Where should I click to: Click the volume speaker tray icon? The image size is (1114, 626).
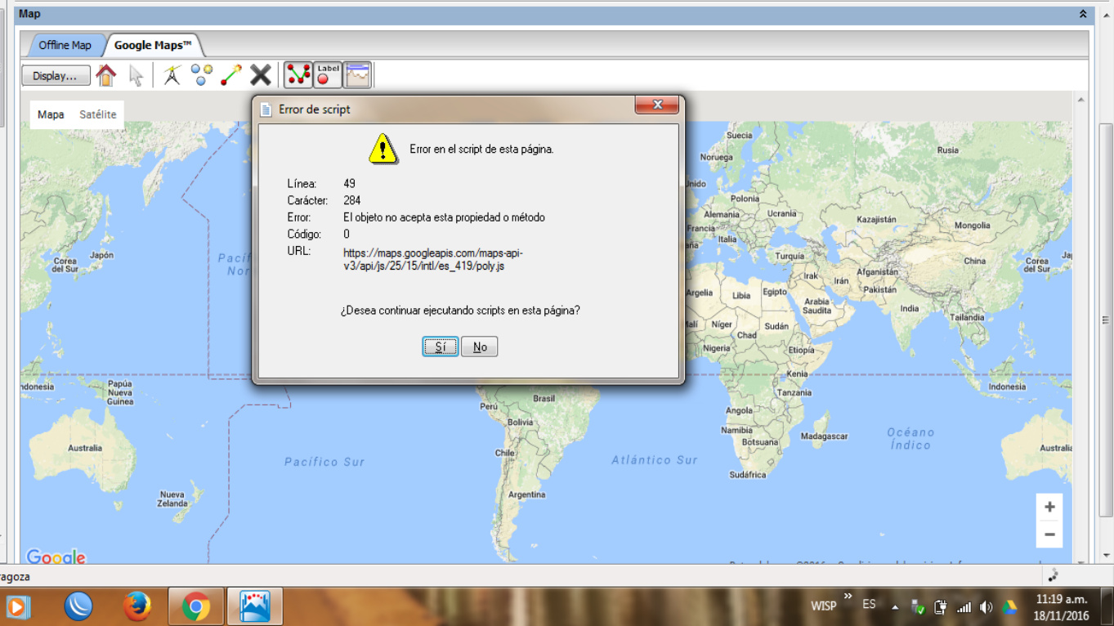coord(986,607)
